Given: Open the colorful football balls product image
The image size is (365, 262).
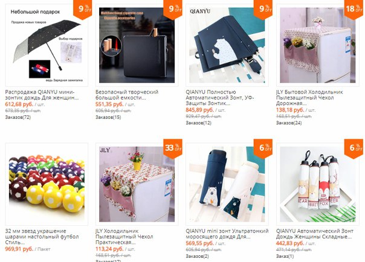Looking at the screenshot, I should tap(47, 184).
